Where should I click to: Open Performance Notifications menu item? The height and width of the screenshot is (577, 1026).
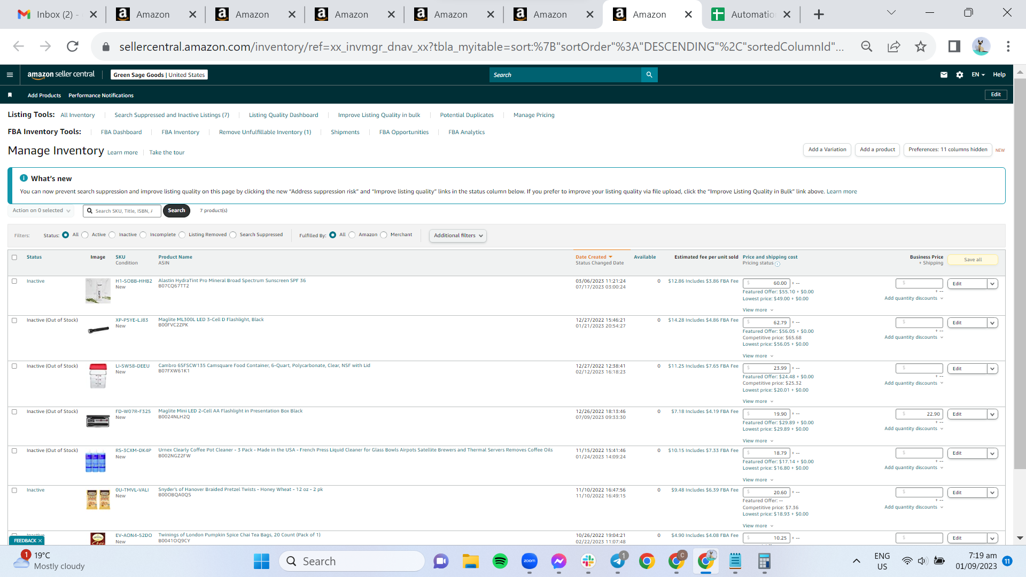pyautogui.click(x=101, y=96)
